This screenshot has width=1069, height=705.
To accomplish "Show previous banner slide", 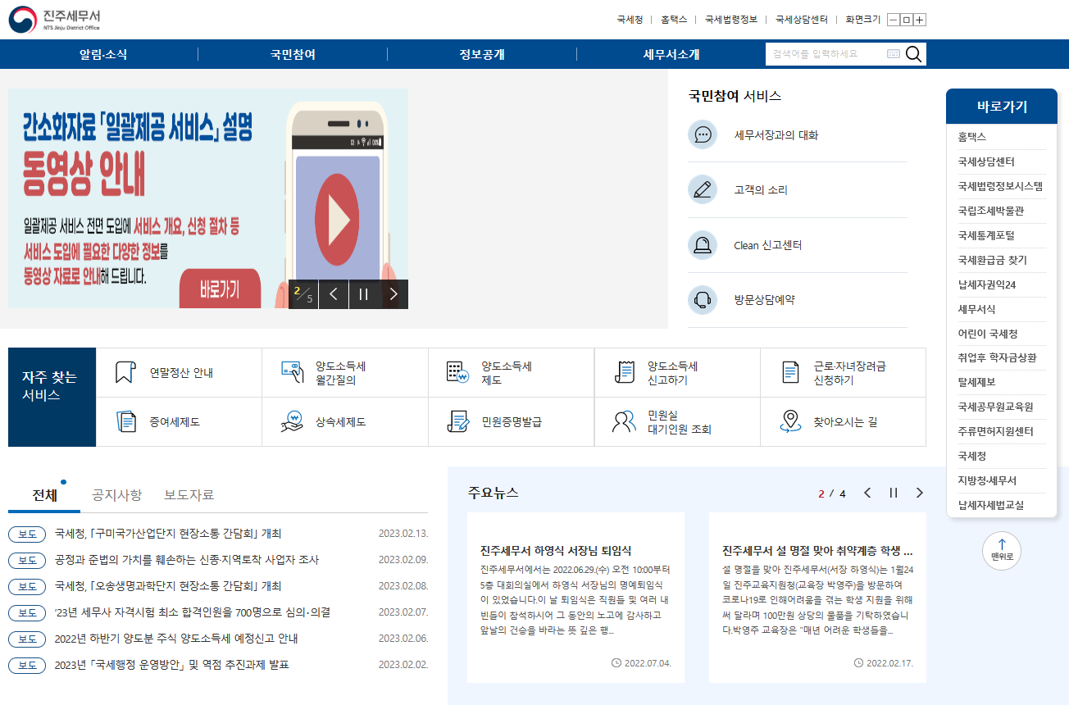I will [334, 294].
